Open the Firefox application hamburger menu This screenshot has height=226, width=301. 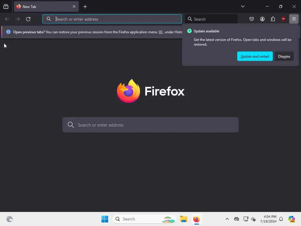(x=294, y=19)
